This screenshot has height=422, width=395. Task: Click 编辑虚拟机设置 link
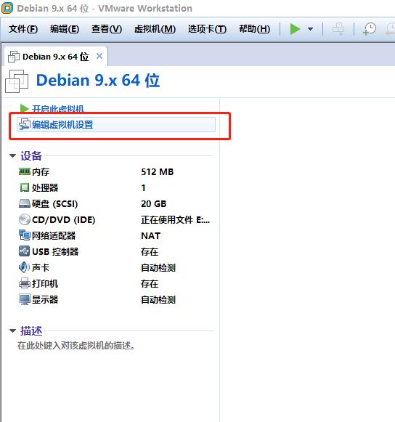tap(62, 125)
